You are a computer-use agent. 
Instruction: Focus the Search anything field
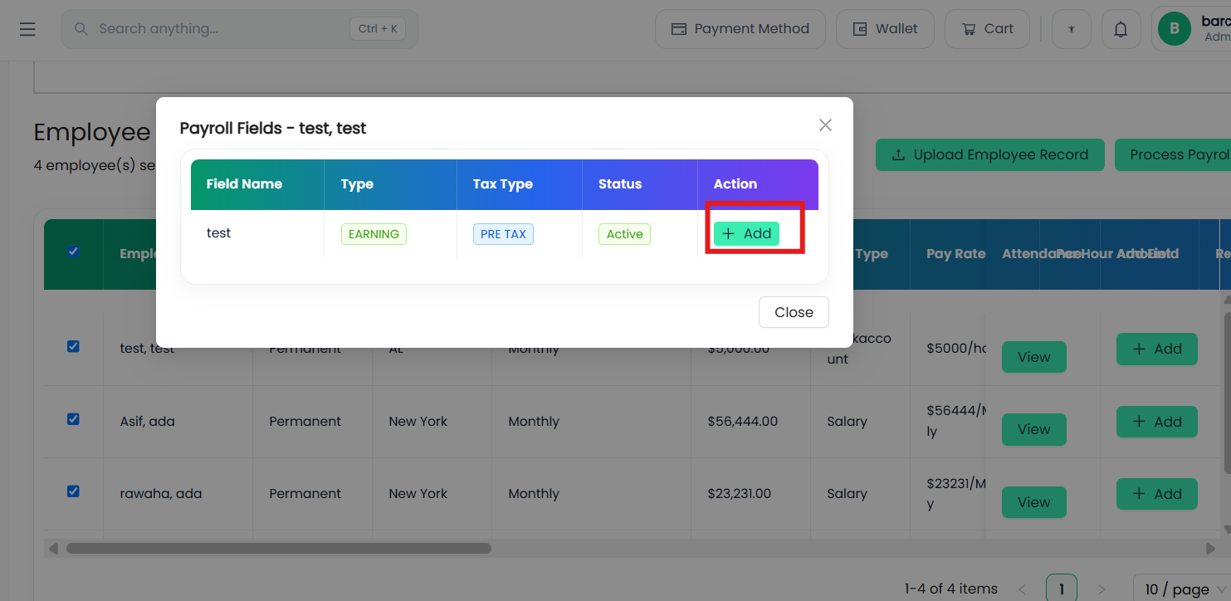pyautogui.click(x=239, y=29)
